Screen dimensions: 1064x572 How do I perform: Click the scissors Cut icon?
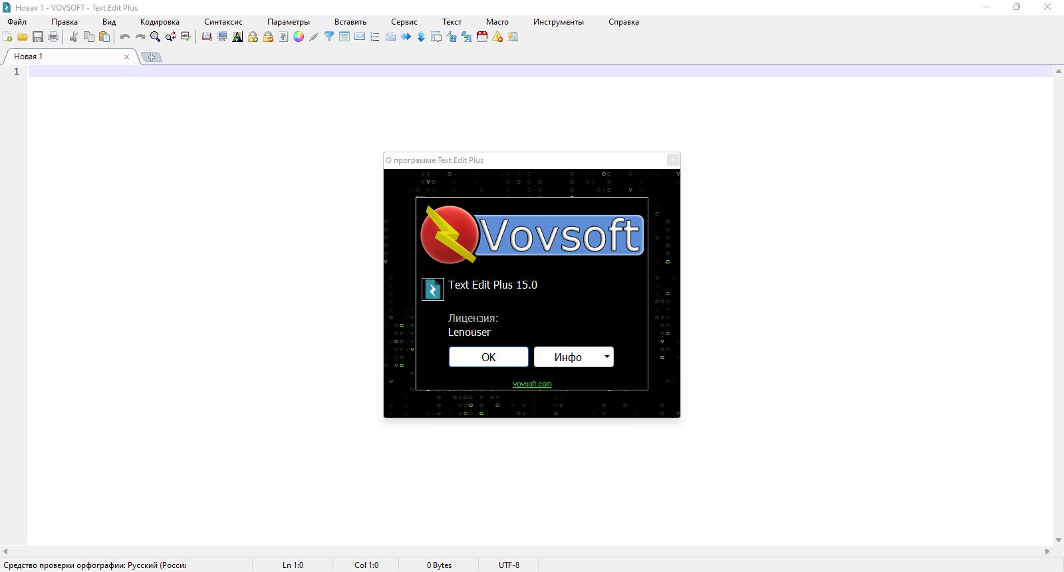coord(74,37)
